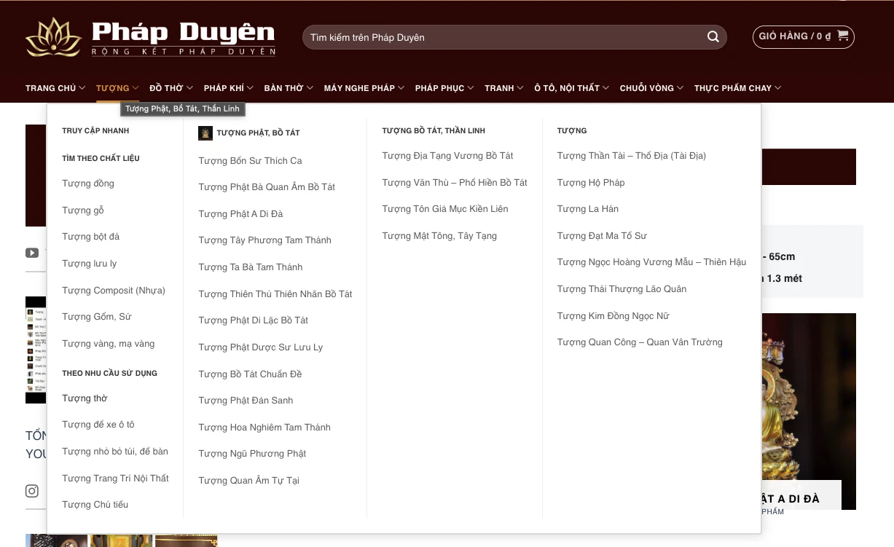This screenshot has height=547, width=894.
Task: Open the Instagram icon link
Action: tap(32, 491)
